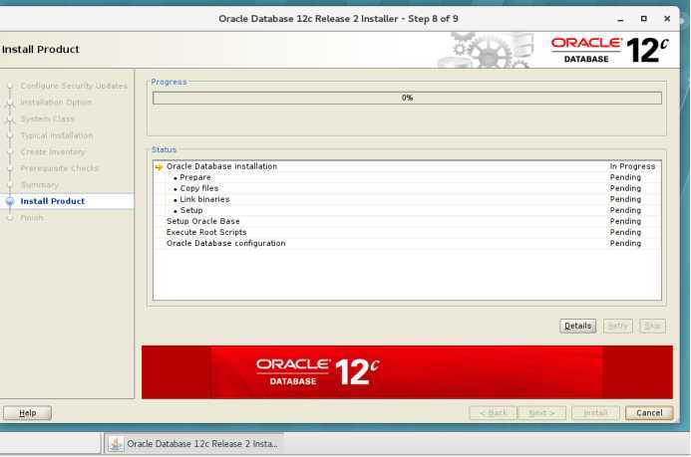
Task: Open the Help button
Action: [27, 413]
